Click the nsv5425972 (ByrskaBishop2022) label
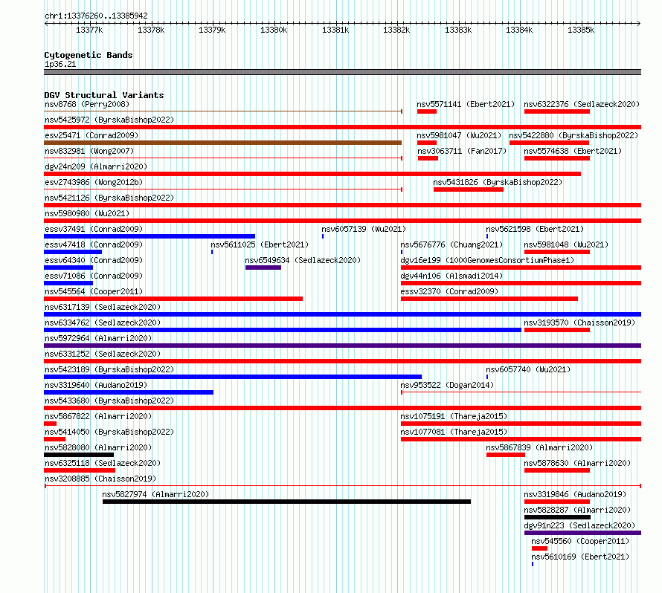The width and height of the screenshot is (662, 593). click(x=109, y=120)
